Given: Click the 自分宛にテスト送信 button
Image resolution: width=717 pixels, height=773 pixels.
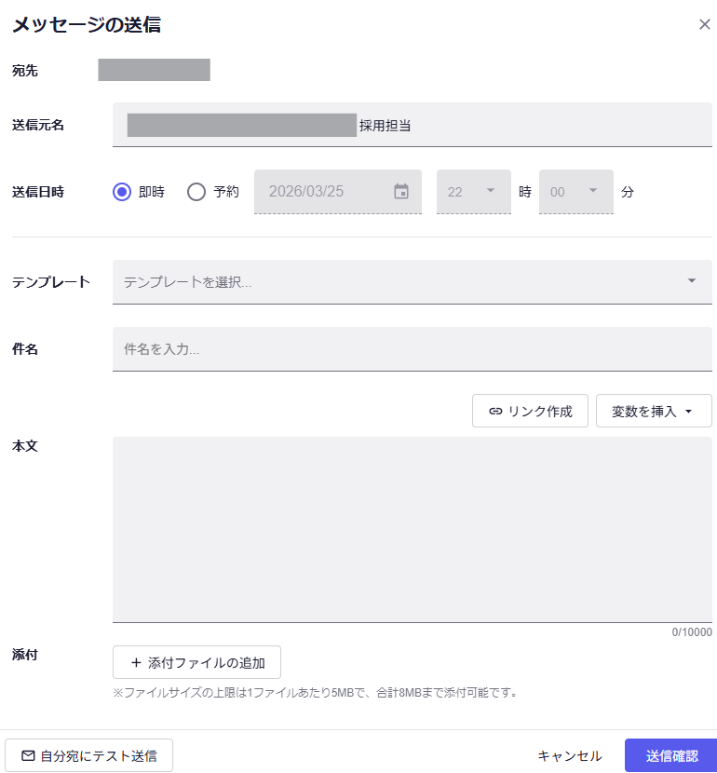Looking at the screenshot, I should pos(89,755).
